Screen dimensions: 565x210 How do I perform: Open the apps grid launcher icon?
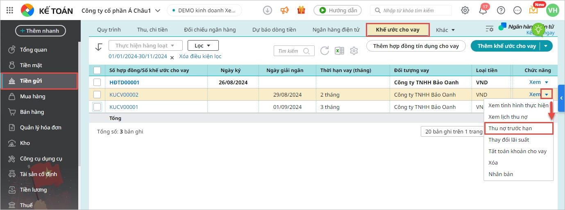[x=10, y=10]
